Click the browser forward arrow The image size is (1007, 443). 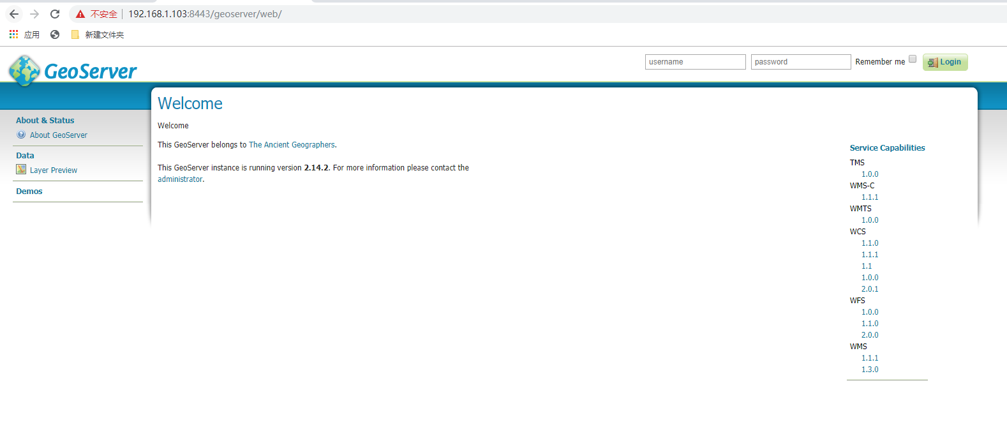click(34, 14)
